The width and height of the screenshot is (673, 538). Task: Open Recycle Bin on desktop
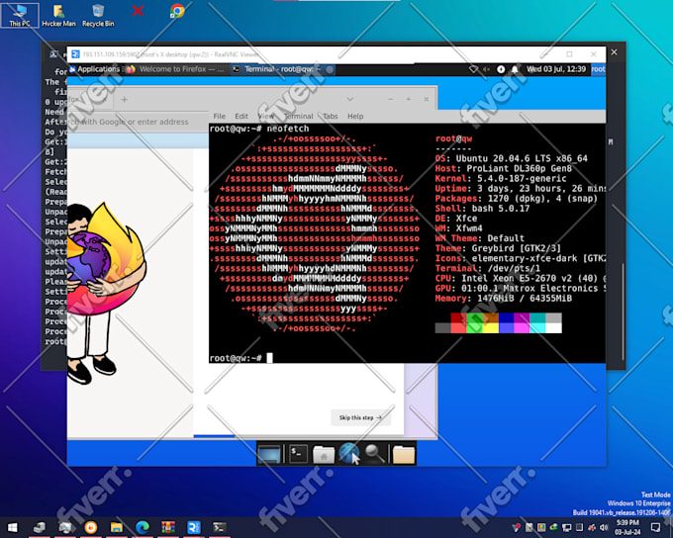[x=98, y=16]
